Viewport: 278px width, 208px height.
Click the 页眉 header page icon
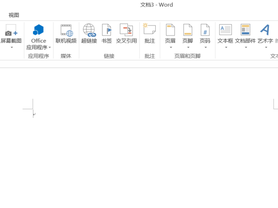pyautogui.click(x=170, y=30)
